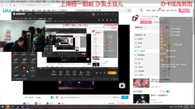Click the browser refresh button
Image resolution: width=195 pixels, height=109 pixels.
coord(10,5)
